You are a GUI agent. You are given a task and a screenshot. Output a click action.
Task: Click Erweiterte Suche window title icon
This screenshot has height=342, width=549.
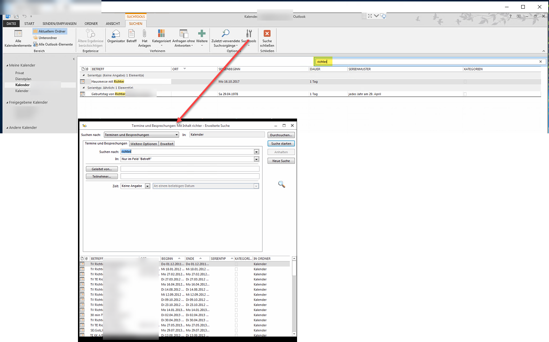pos(84,126)
